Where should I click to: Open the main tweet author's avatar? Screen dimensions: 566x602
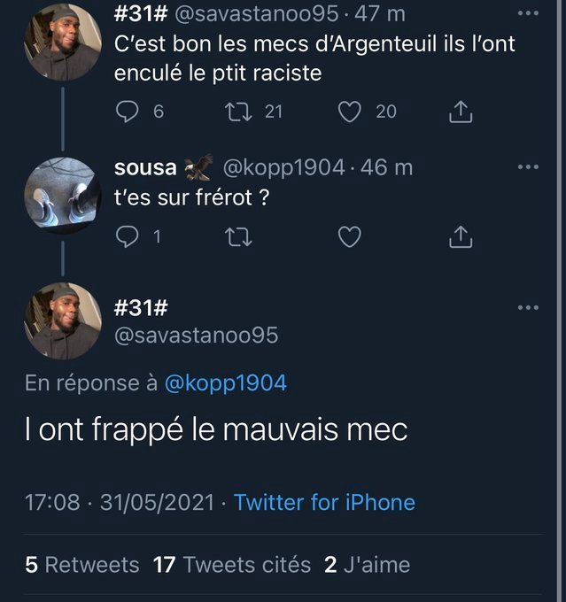pyautogui.click(x=61, y=321)
